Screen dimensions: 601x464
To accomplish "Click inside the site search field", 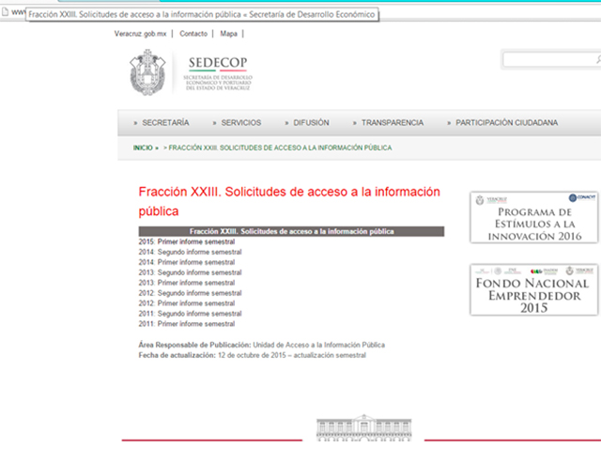I will click(x=554, y=60).
